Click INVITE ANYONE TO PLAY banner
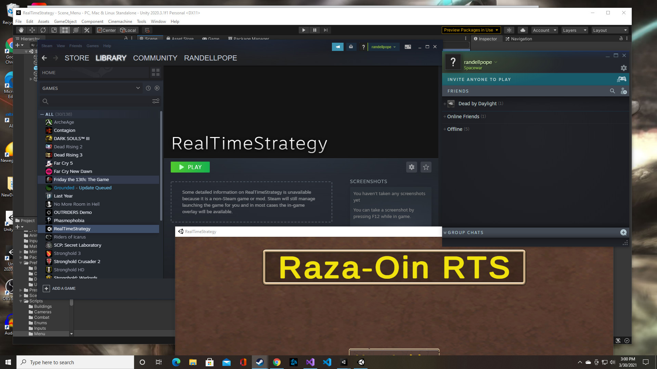 [x=536, y=79]
